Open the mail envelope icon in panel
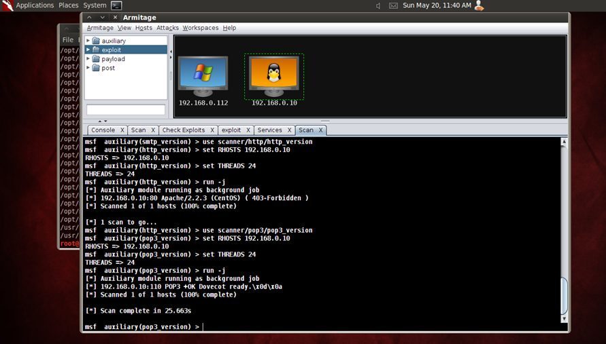606x344 pixels. [393, 6]
